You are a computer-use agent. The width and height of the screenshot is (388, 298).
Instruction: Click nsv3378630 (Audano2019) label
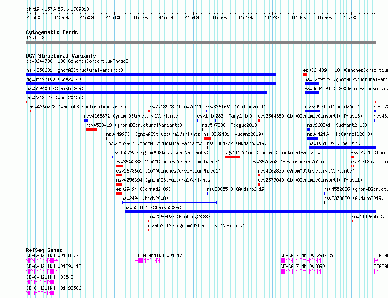pos(354,198)
